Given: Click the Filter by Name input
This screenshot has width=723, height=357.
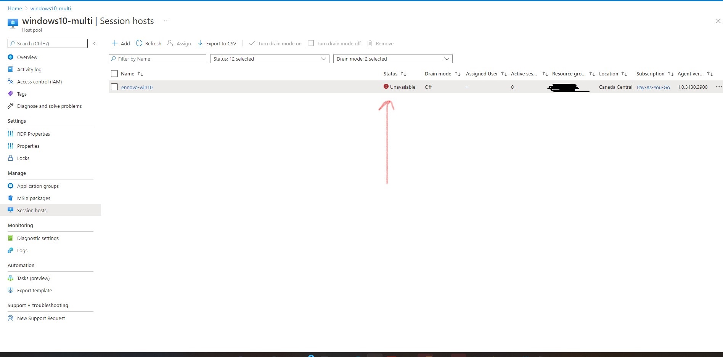Looking at the screenshot, I should [x=157, y=59].
